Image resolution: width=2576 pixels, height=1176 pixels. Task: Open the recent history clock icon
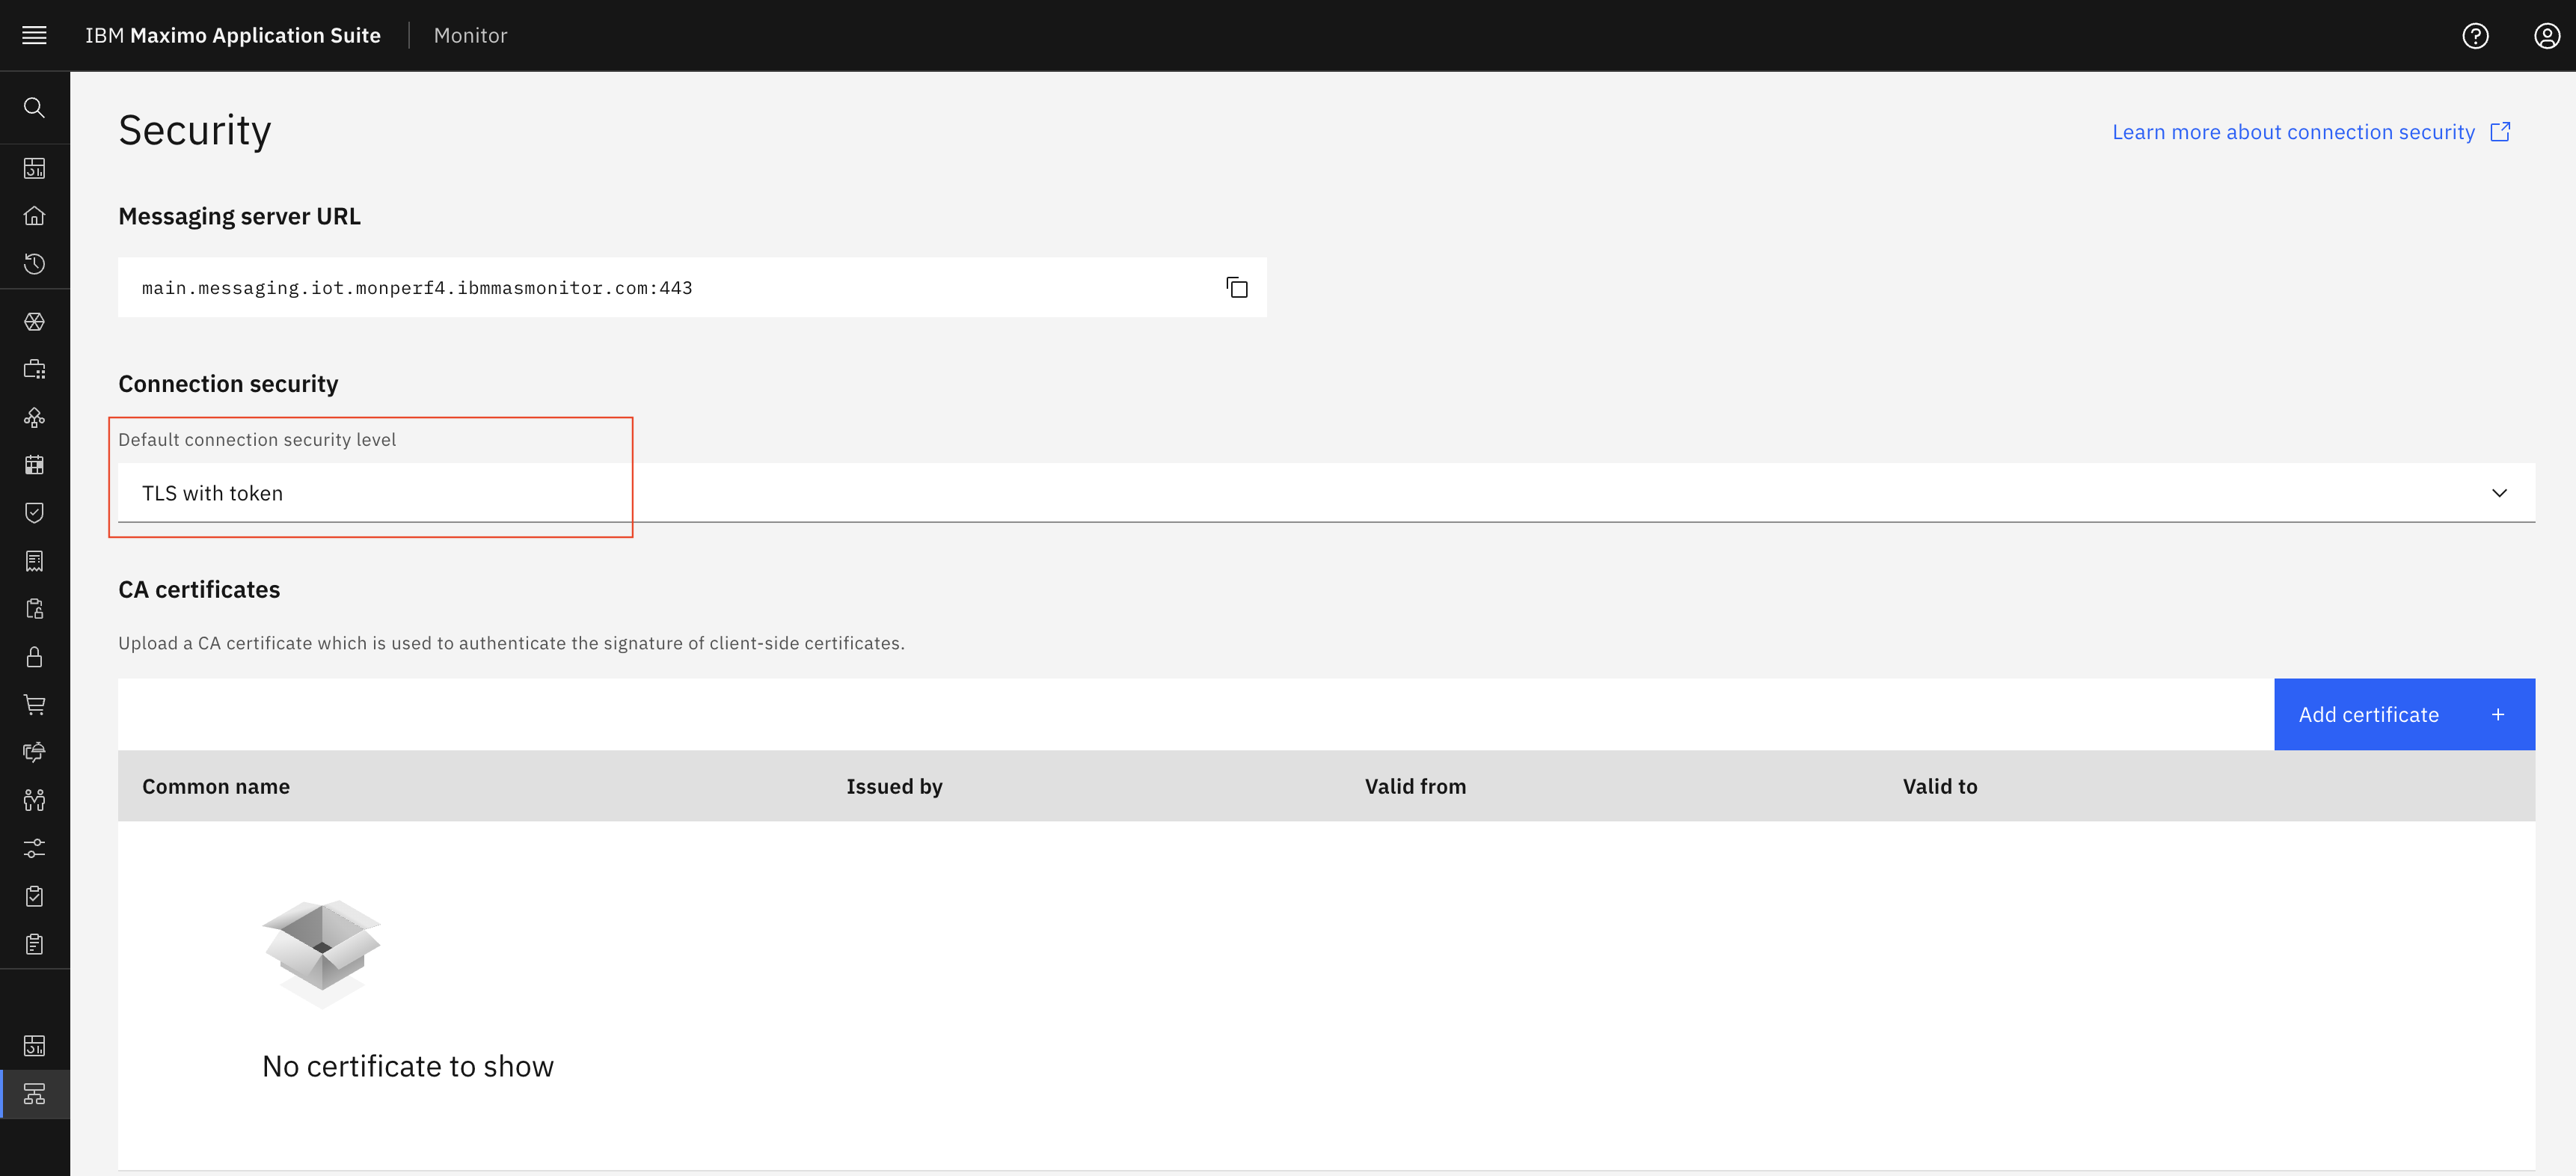(34, 264)
